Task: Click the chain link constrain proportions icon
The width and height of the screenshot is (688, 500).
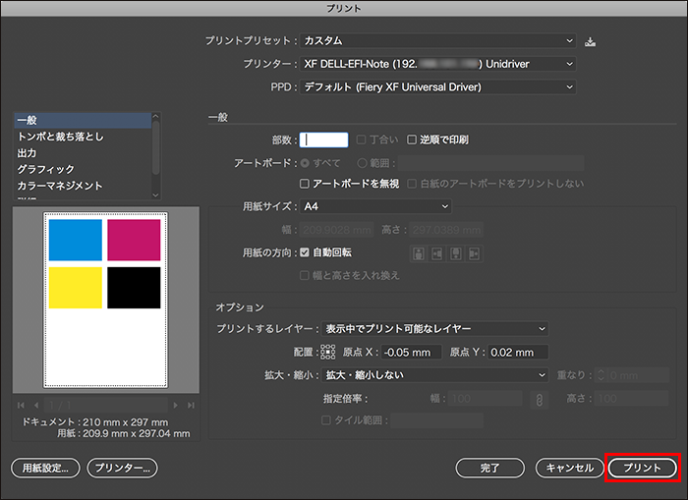Action: pyautogui.click(x=538, y=399)
